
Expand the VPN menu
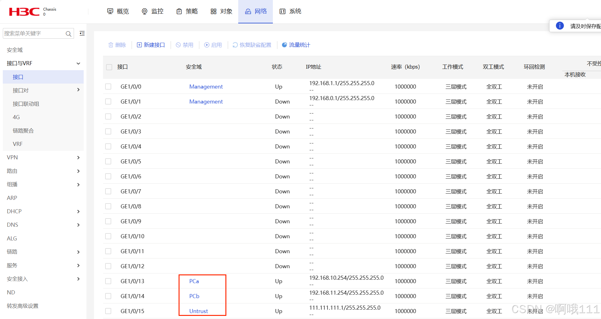(78, 157)
